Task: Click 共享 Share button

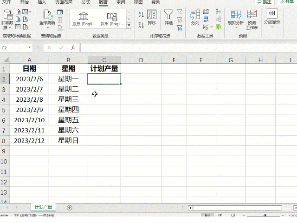Action: tap(287, 2)
